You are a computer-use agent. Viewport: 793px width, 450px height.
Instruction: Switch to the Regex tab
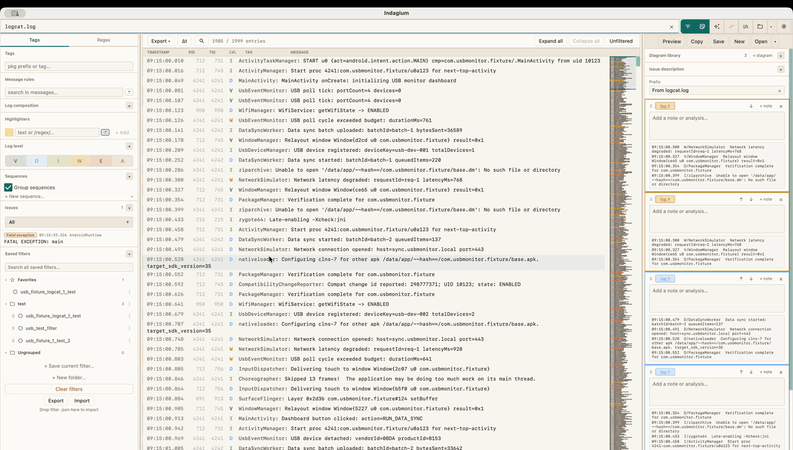(103, 40)
